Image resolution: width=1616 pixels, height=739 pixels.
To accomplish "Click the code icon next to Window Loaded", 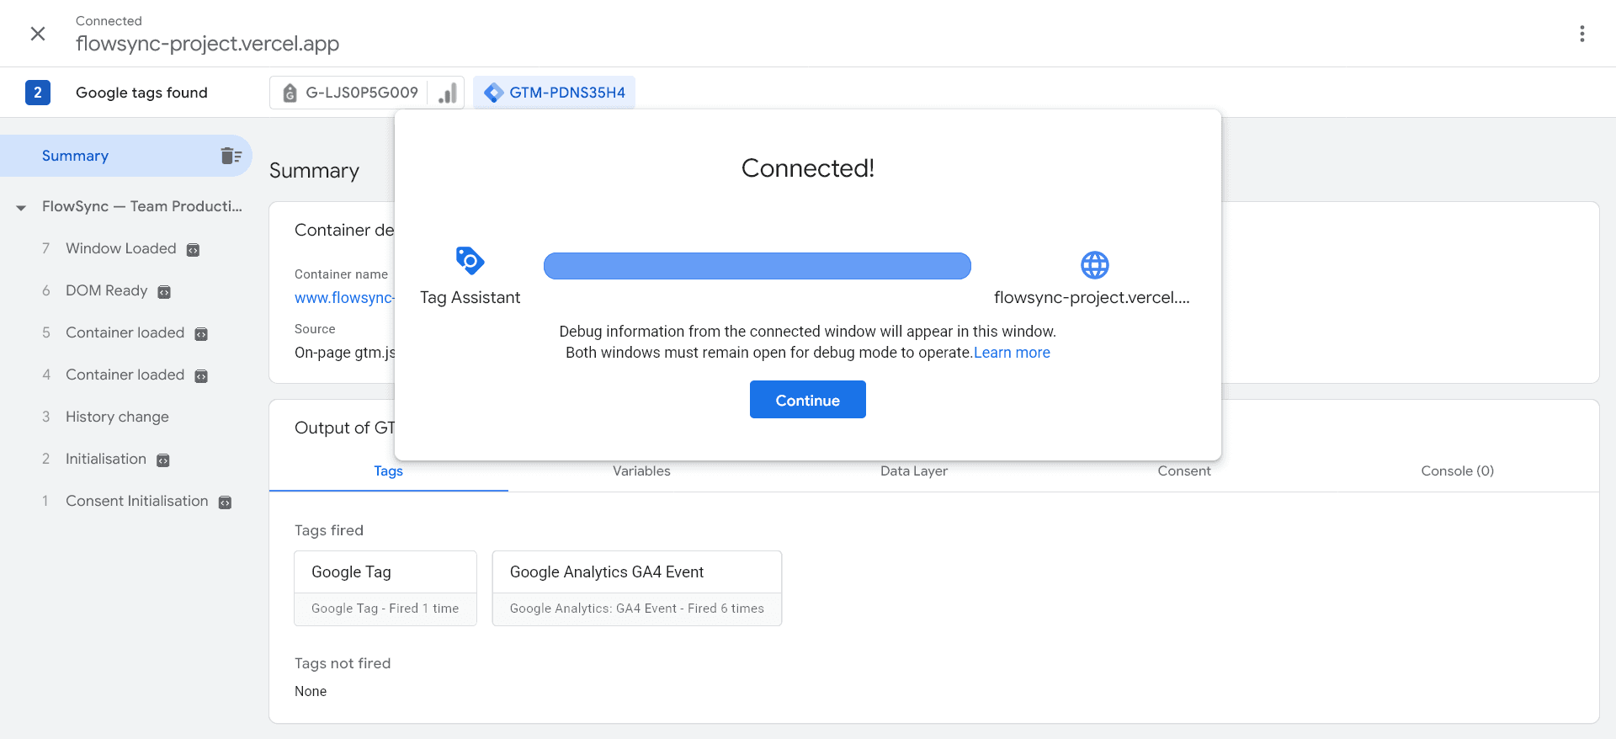I will coord(193,250).
